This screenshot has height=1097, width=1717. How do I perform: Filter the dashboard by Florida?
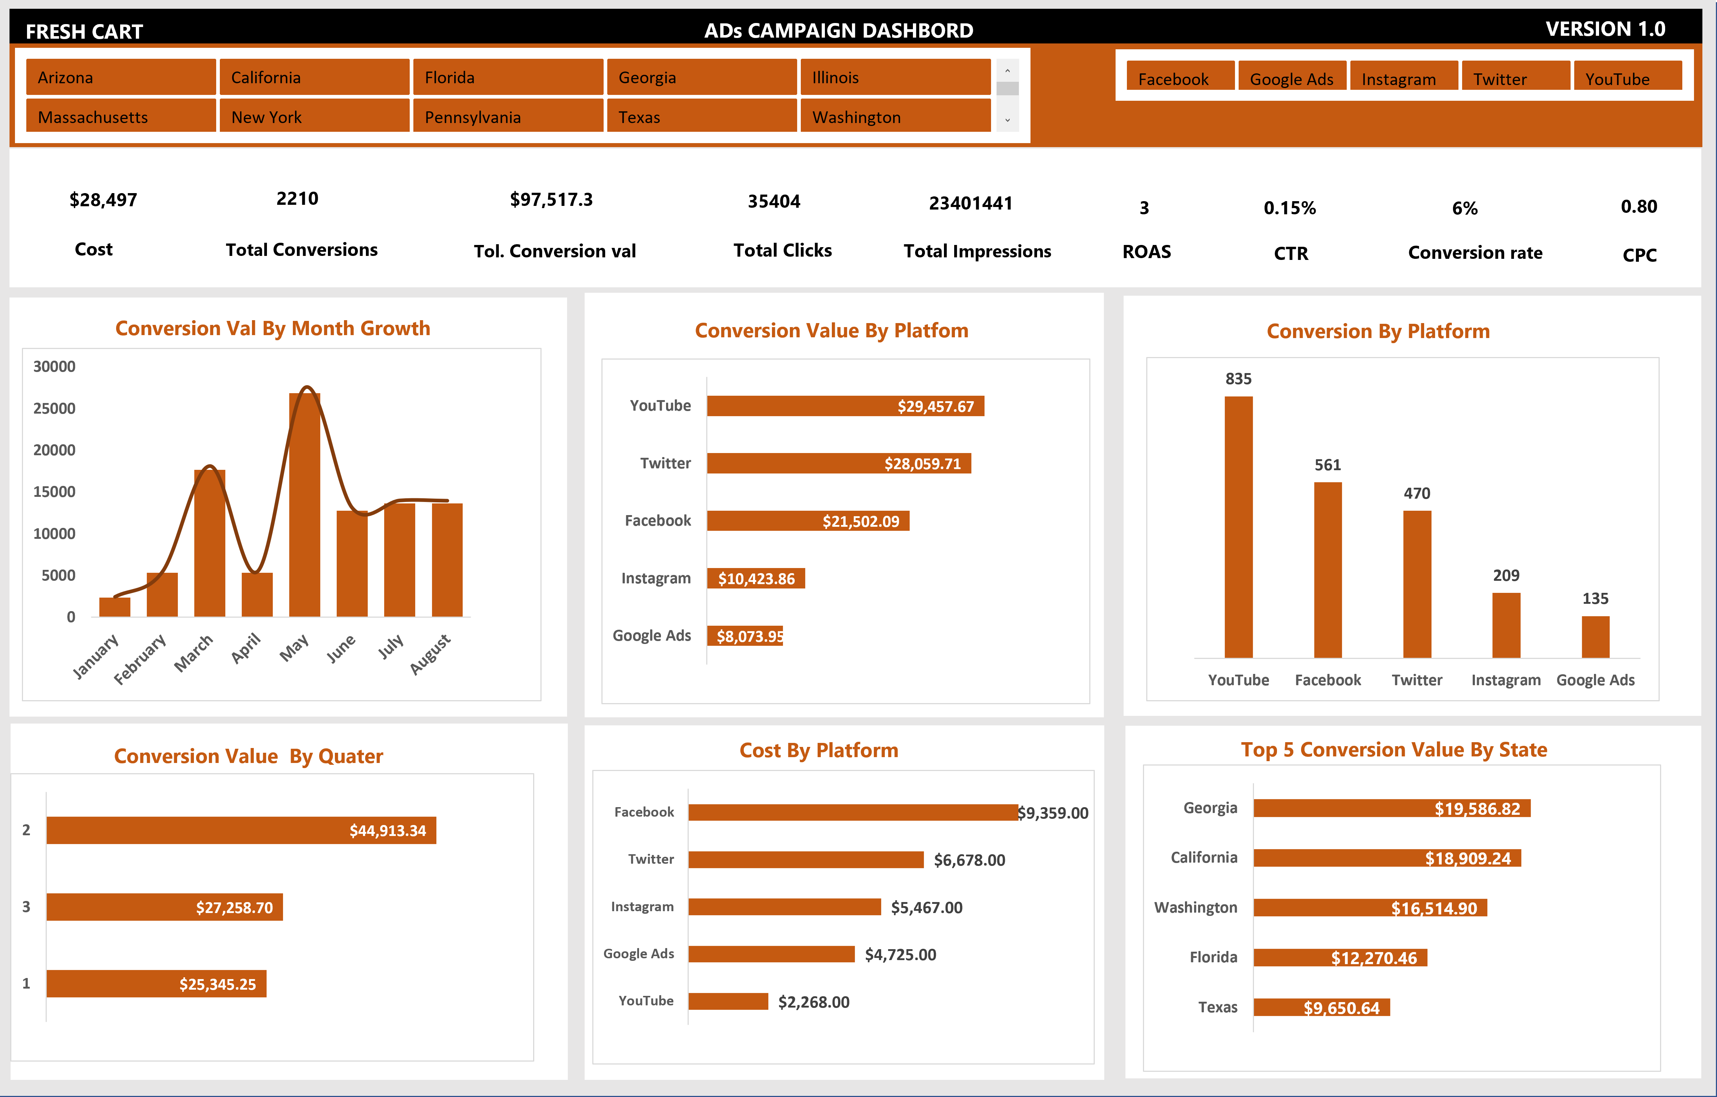[x=508, y=77]
